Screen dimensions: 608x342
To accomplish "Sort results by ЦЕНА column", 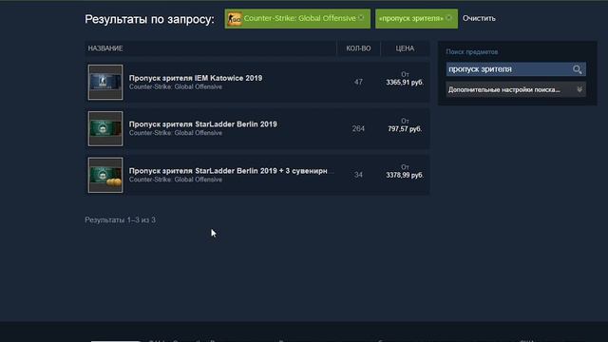I will (x=405, y=48).
